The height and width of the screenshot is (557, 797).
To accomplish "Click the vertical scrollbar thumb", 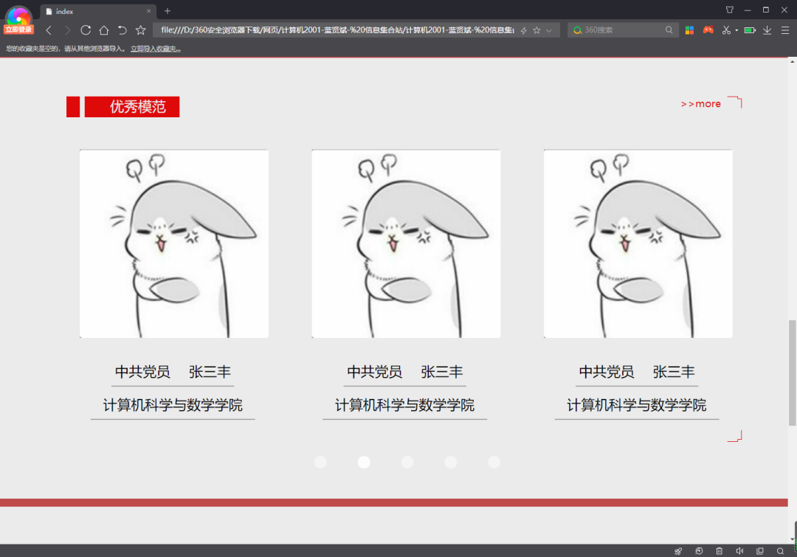I will point(792,373).
